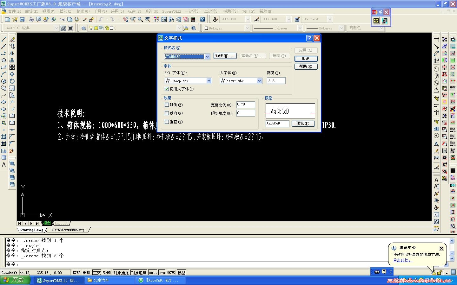The image size is (457, 285).
Task: Select the Match Properties brush icon
Action: pos(84,19)
